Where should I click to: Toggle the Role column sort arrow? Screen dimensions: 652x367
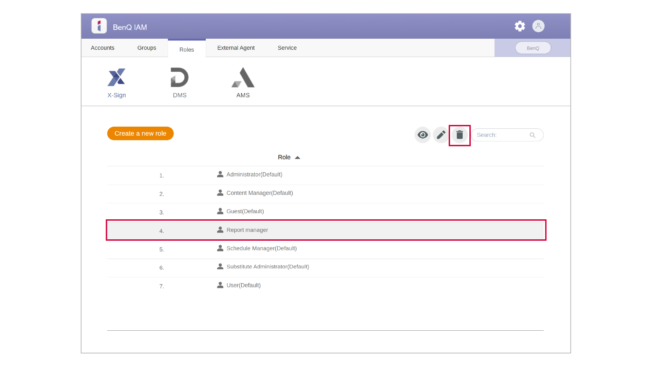[x=298, y=157]
